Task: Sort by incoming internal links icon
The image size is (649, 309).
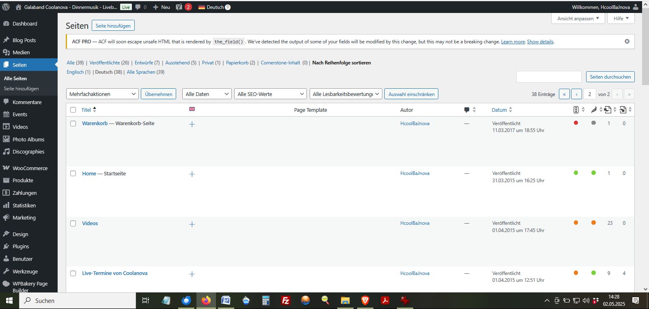Action: pyautogui.click(x=623, y=110)
